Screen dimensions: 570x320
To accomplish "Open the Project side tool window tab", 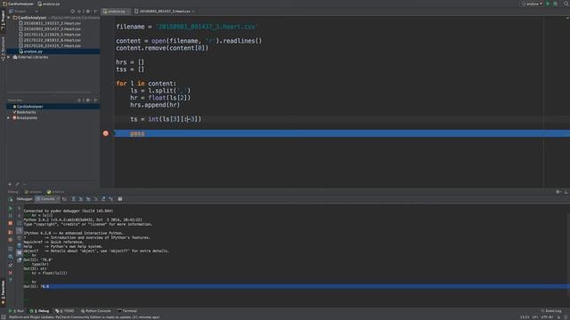I will click(3, 20).
